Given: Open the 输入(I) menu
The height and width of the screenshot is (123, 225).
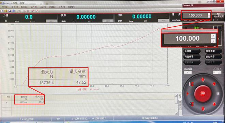Looking at the screenshot, I should pos(33,7).
